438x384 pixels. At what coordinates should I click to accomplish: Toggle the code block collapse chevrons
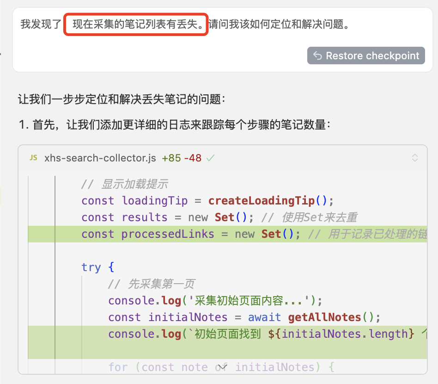(415, 158)
